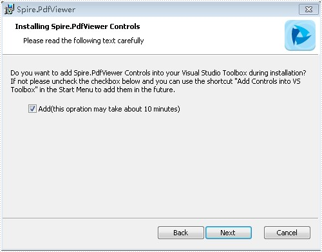Screen dimensions: 322x252
Task: Uncheck the Add controls checkbox
Action: click(x=32, y=109)
